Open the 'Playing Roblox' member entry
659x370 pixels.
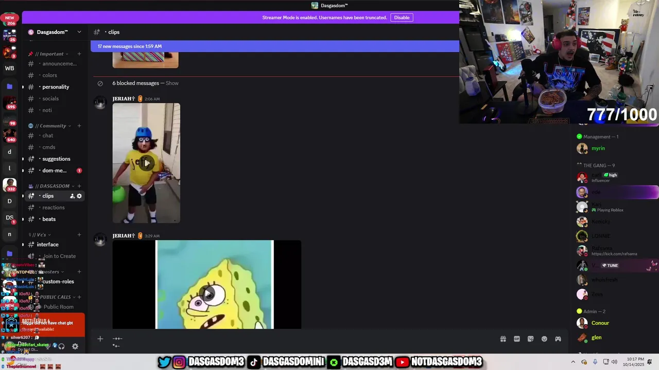pos(616,207)
